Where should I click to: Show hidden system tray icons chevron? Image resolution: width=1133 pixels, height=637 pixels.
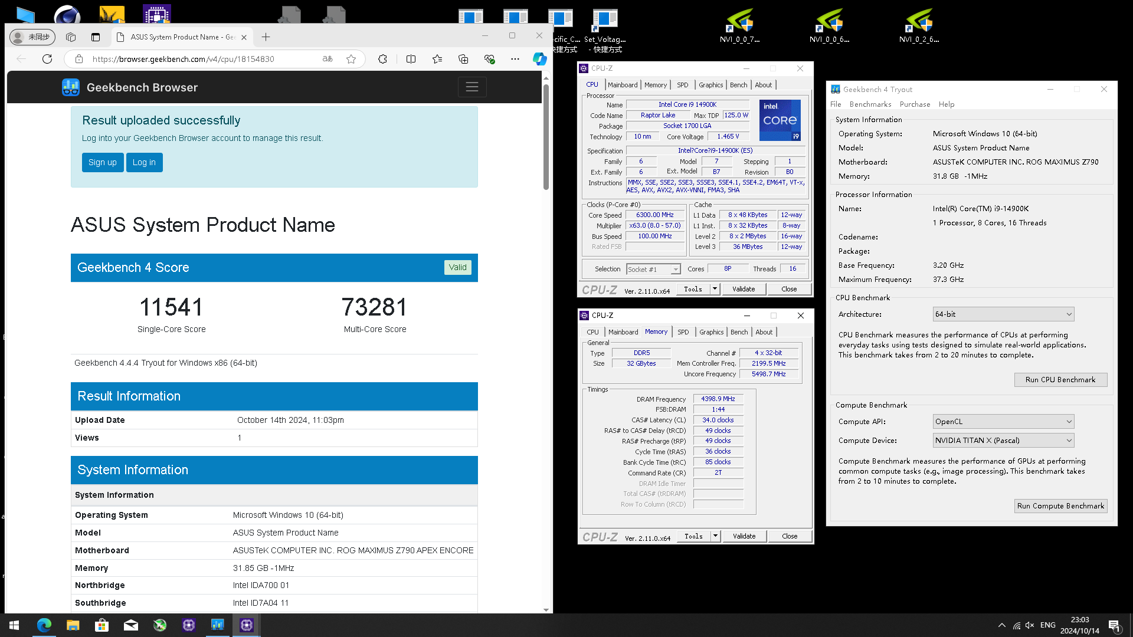(1002, 625)
